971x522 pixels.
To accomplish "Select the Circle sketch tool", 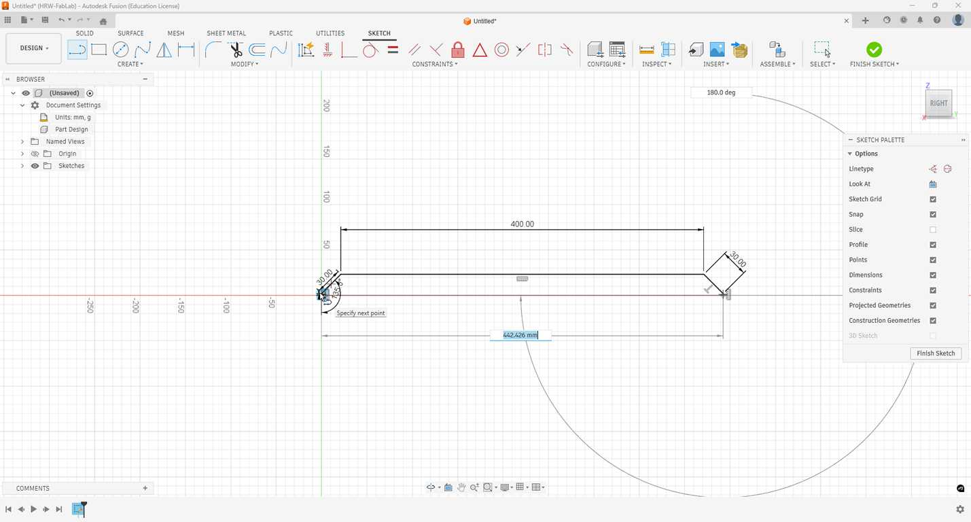I will coord(121,50).
